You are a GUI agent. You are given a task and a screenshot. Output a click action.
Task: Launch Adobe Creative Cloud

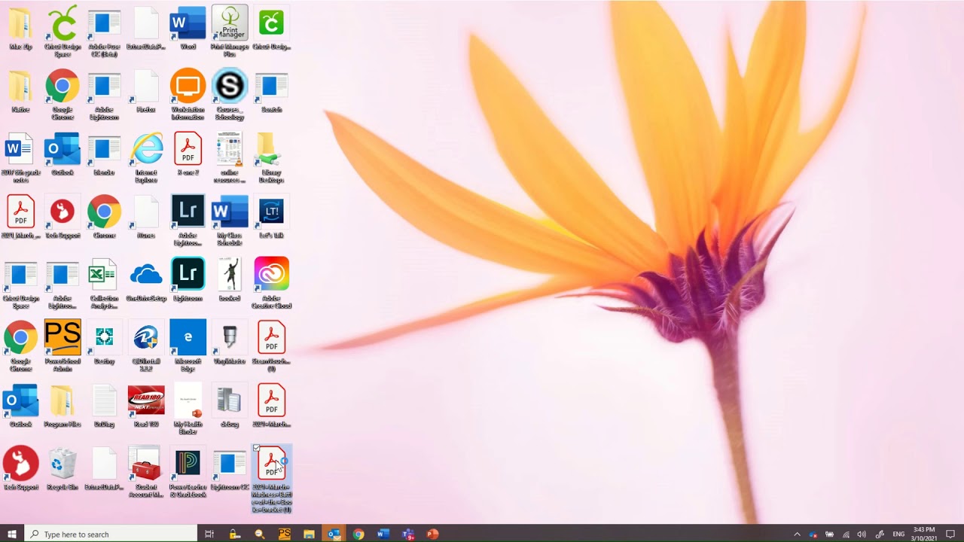(271, 284)
